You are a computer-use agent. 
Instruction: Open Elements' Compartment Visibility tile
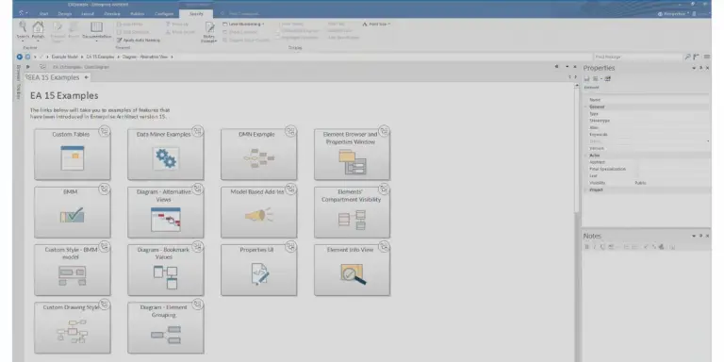pos(352,212)
